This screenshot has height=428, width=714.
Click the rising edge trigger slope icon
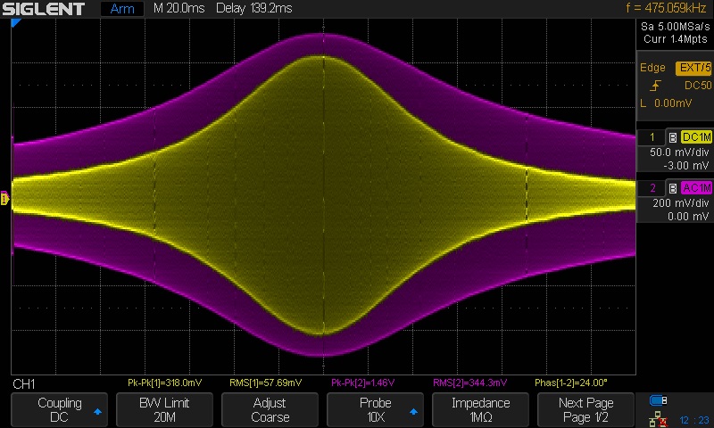[x=656, y=86]
